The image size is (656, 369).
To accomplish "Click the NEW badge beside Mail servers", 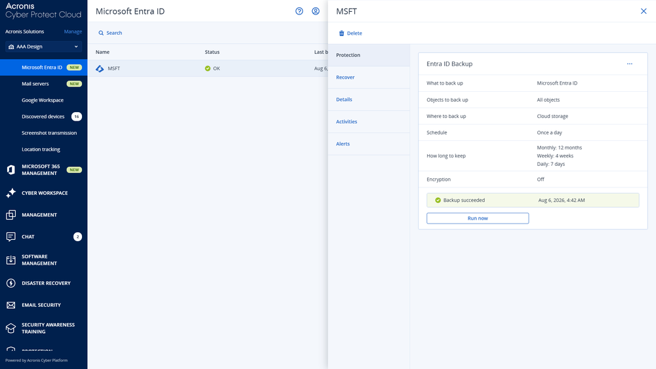I will (74, 84).
